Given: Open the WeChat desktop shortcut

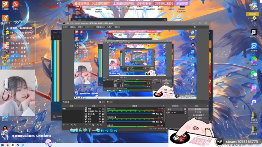Looking at the screenshot, I should click(254, 74).
